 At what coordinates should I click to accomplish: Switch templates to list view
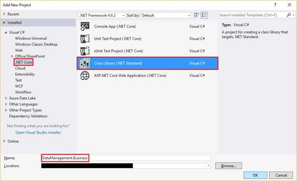(204, 15)
